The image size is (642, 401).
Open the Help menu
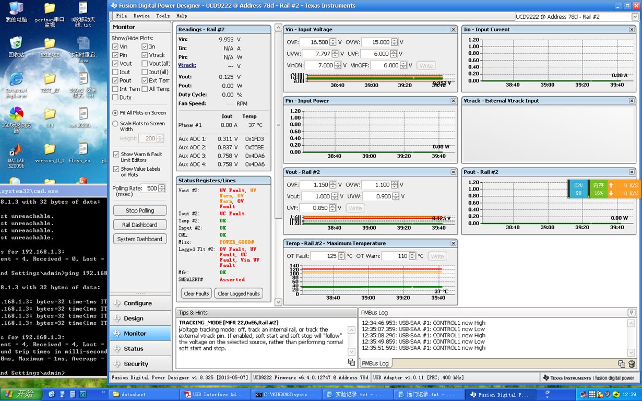tap(182, 16)
